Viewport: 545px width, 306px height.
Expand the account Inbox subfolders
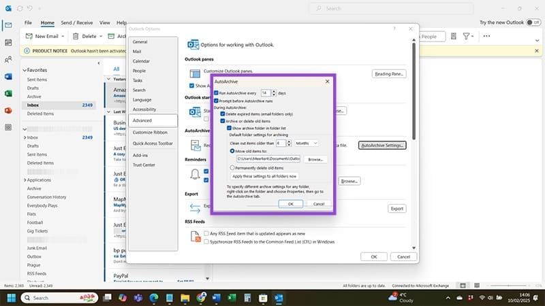pyautogui.click(x=25, y=138)
